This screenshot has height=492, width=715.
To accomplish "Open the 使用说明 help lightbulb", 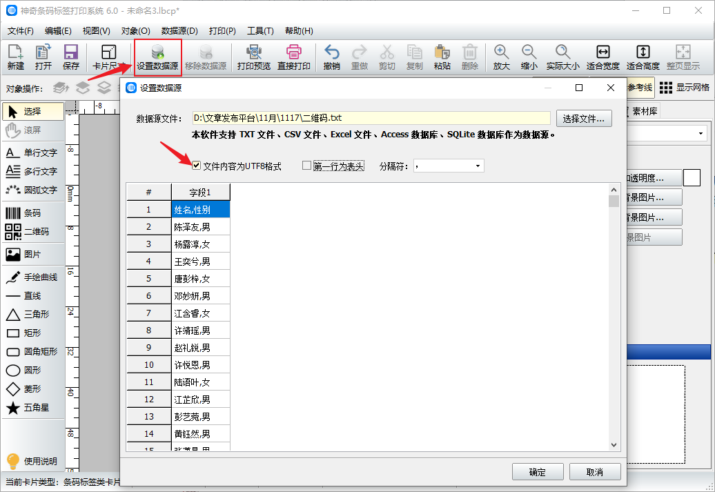I will click(32, 461).
